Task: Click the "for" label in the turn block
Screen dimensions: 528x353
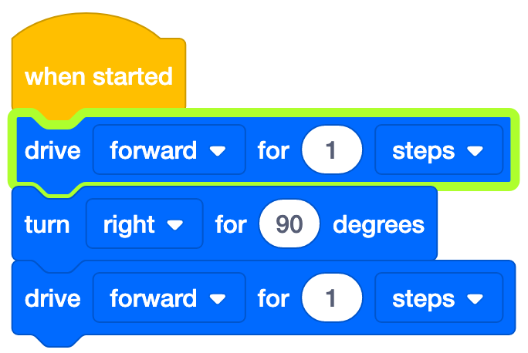Action: click(x=230, y=225)
